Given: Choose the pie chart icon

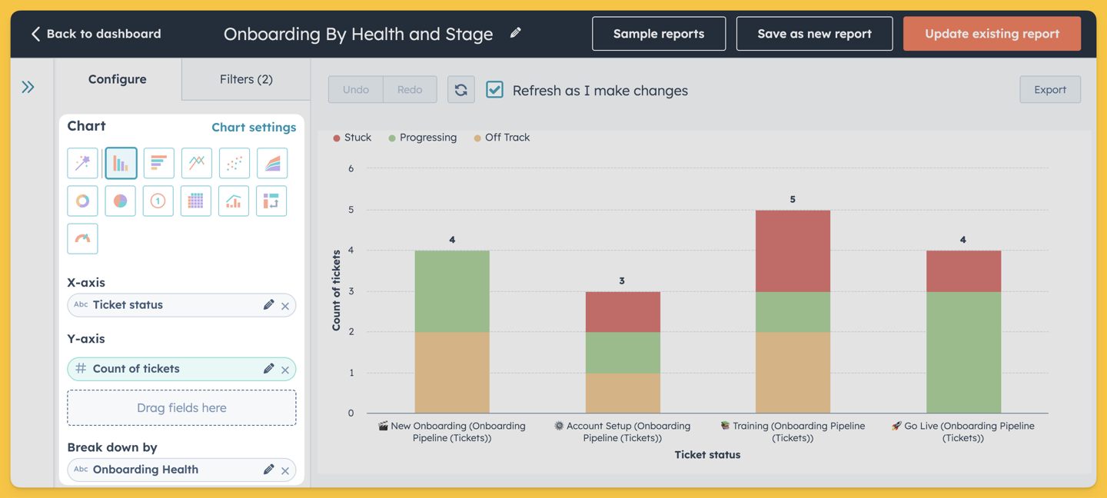Looking at the screenshot, I should (x=121, y=201).
